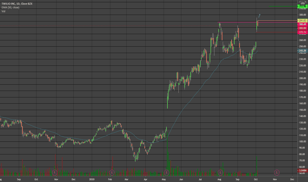Viewport: 308px width, 182px height.
Task: Click the earnings marker above Feb
Action: (112, 172)
